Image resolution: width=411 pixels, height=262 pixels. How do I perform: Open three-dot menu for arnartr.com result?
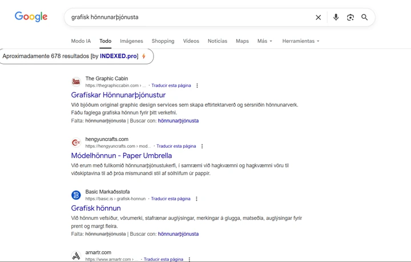point(189,259)
